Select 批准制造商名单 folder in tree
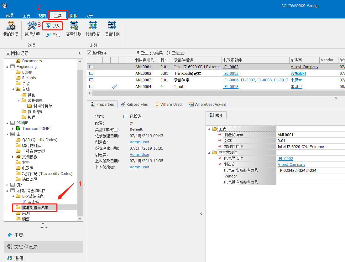The image size is (345, 262). pos(35,208)
